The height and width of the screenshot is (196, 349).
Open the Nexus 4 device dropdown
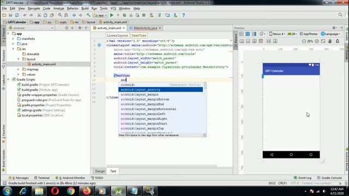(x=277, y=34)
